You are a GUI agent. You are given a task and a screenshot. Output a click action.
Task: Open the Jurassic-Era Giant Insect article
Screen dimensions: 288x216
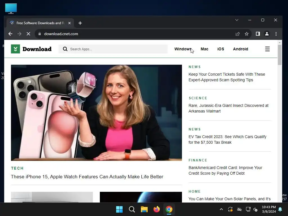tap(228, 108)
